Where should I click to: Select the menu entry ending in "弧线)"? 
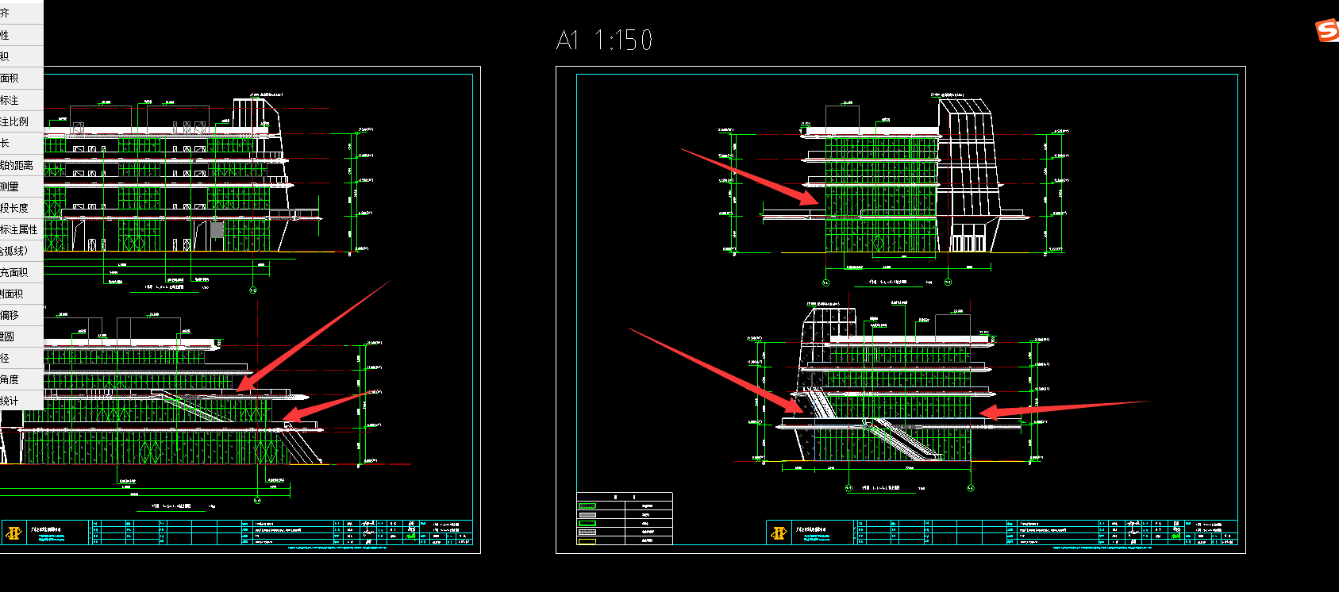pyautogui.click(x=21, y=251)
